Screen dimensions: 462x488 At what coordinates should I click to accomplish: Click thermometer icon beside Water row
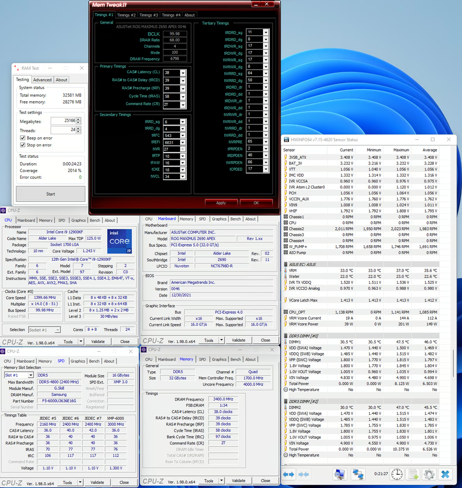click(286, 276)
